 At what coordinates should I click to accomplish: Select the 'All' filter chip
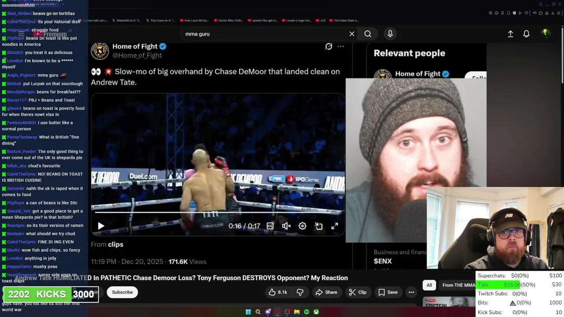(429, 285)
